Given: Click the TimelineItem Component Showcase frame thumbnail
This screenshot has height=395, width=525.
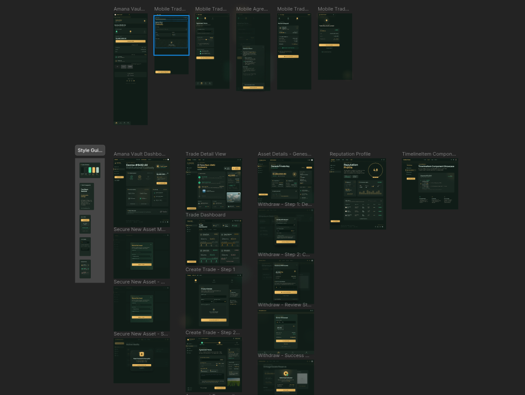Looking at the screenshot, I should pos(430,184).
